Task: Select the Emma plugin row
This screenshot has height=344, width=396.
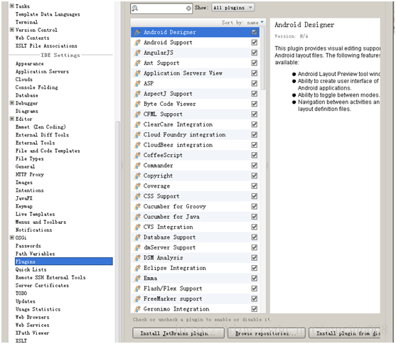Action: [195, 279]
